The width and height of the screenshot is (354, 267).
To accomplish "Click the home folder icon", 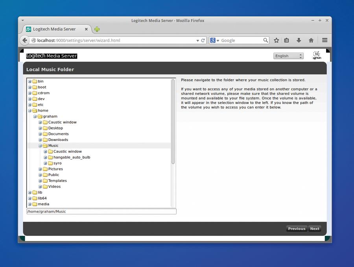I will click(x=35, y=111).
